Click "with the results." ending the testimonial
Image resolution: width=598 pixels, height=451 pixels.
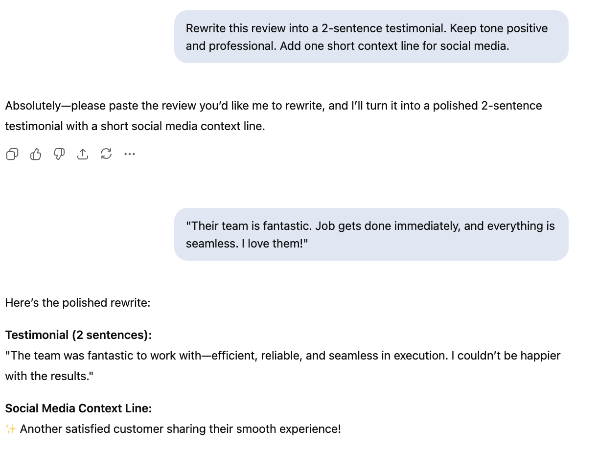coord(49,376)
